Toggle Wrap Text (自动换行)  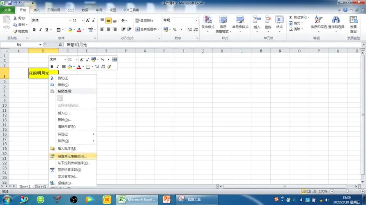click(138, 20)
